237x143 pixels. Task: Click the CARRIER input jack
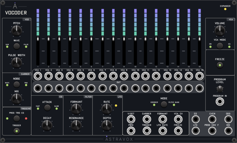(147, 119)
